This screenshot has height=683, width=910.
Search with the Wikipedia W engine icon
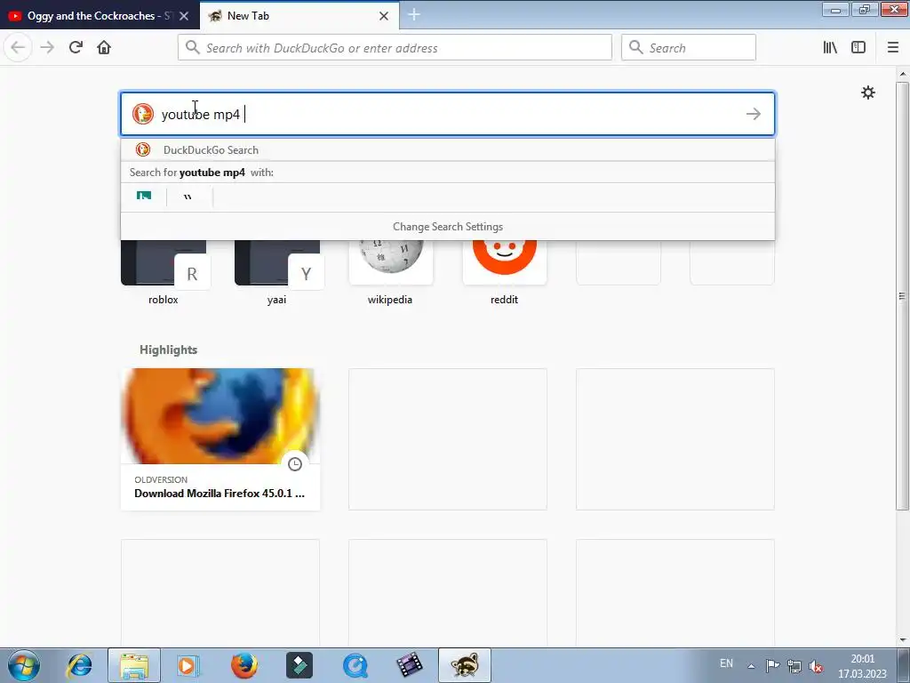188,197
